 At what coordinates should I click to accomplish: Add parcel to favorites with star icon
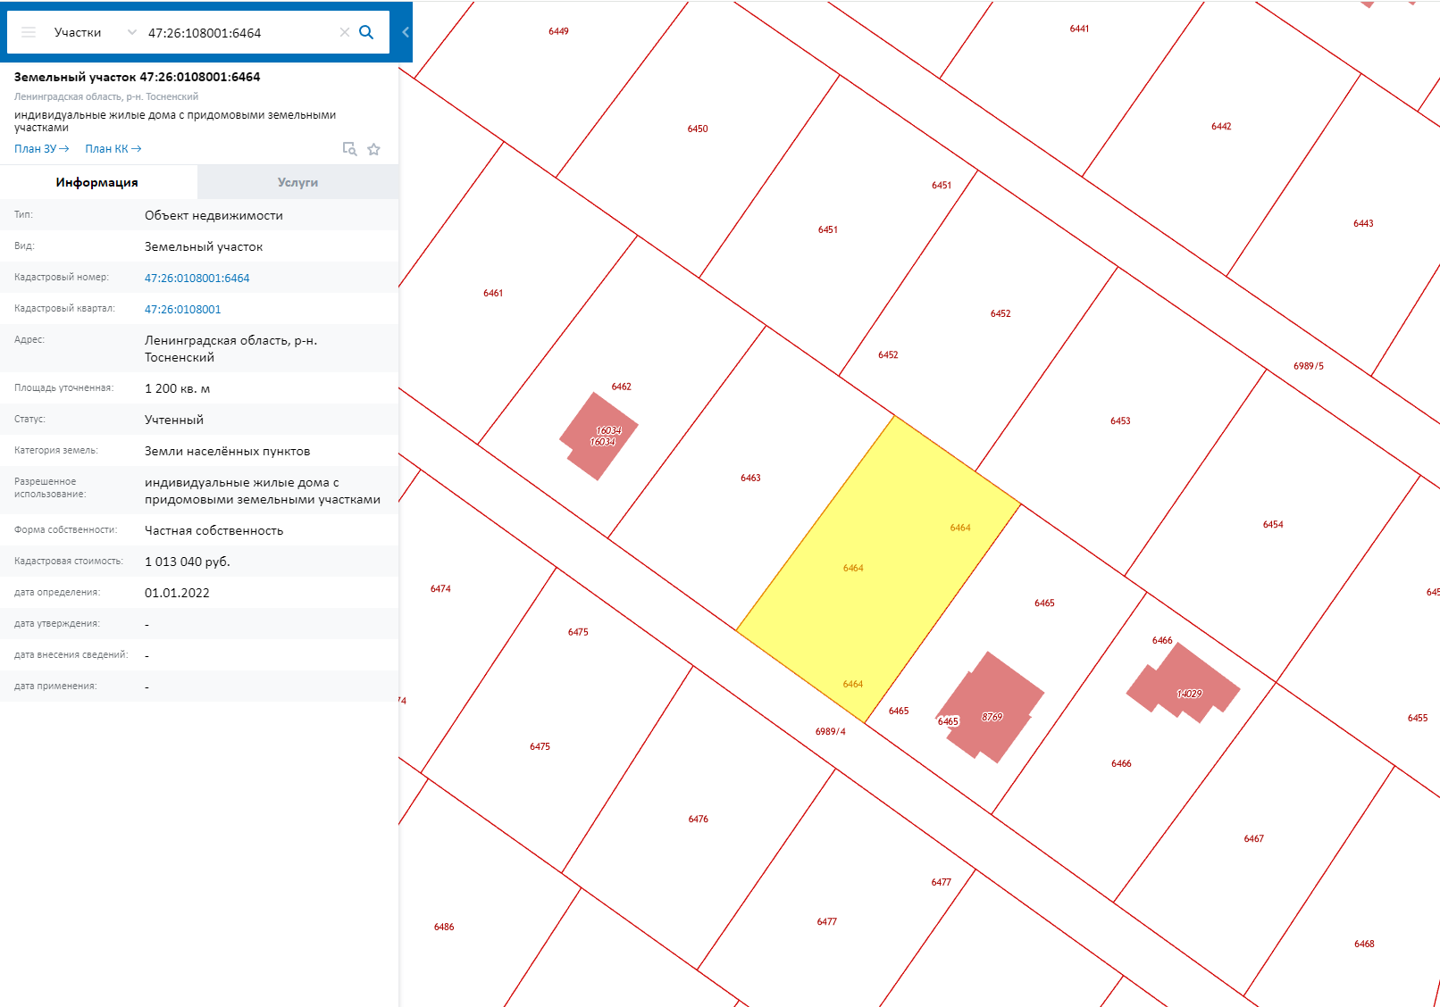(x=374, y=149)
